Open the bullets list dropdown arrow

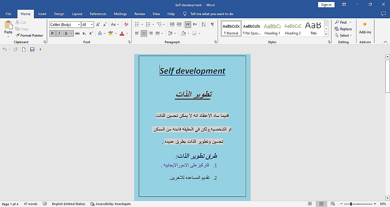coord(142,24)
